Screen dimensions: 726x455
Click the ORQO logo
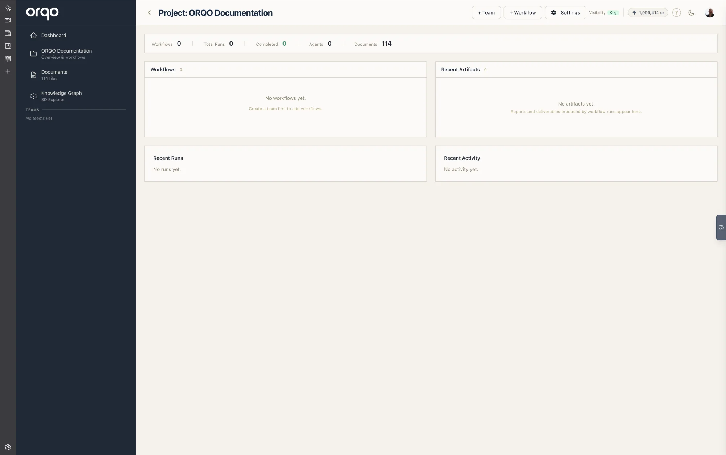click(42, 13)
